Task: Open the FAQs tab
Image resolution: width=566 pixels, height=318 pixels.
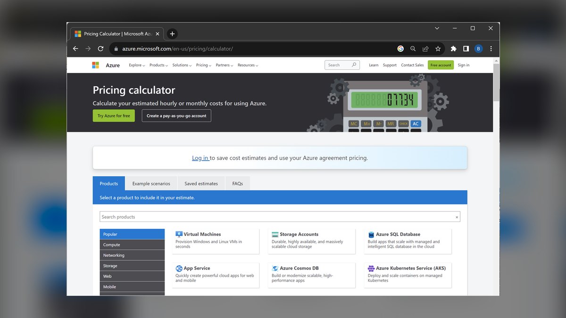Action: pyautogui.click(x=238, y=183)
